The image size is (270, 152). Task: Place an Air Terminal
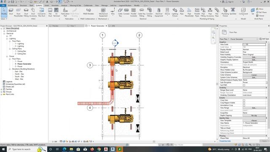(56, 12)
